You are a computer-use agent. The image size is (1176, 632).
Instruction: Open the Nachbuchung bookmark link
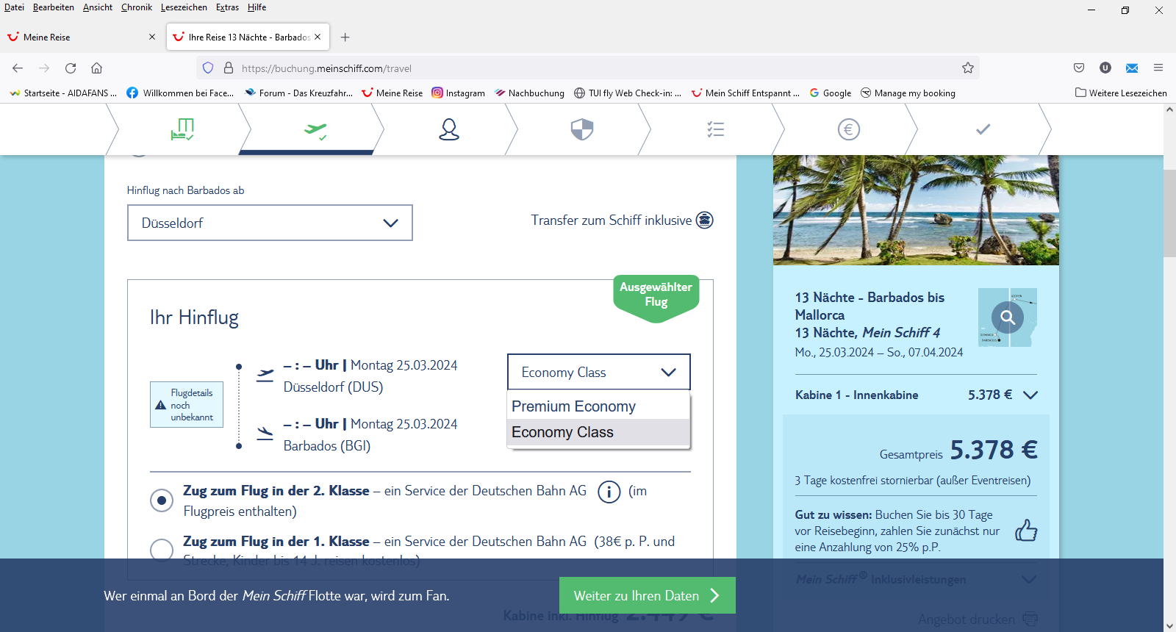click(529, 93)
